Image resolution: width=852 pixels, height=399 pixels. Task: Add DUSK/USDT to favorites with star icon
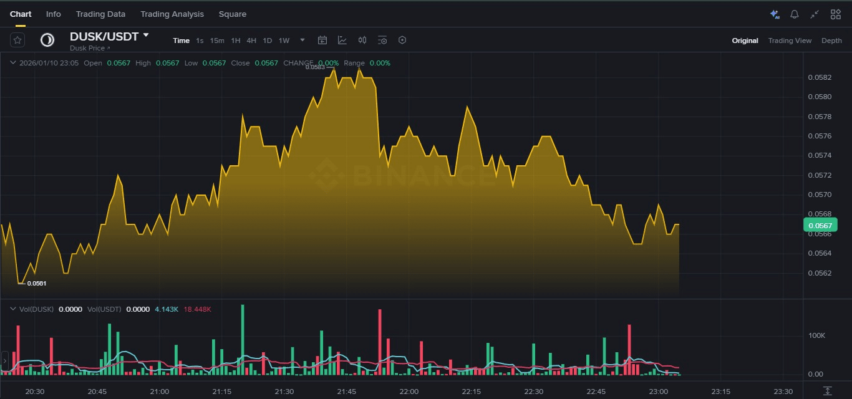(x=17, y=40)
